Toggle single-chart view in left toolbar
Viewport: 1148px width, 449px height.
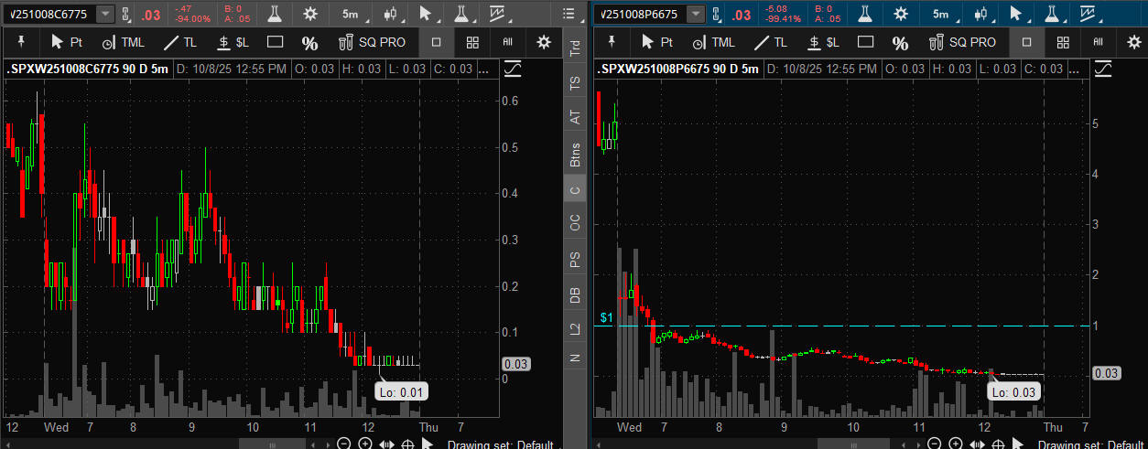(437, 42)
